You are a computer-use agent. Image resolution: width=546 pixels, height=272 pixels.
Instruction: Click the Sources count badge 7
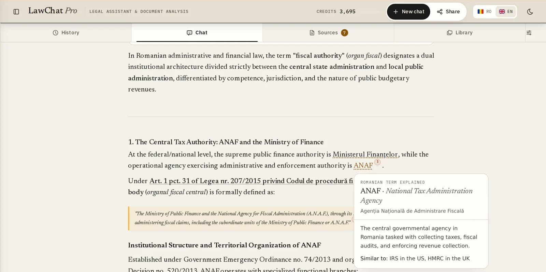click(x=344, y=33)
